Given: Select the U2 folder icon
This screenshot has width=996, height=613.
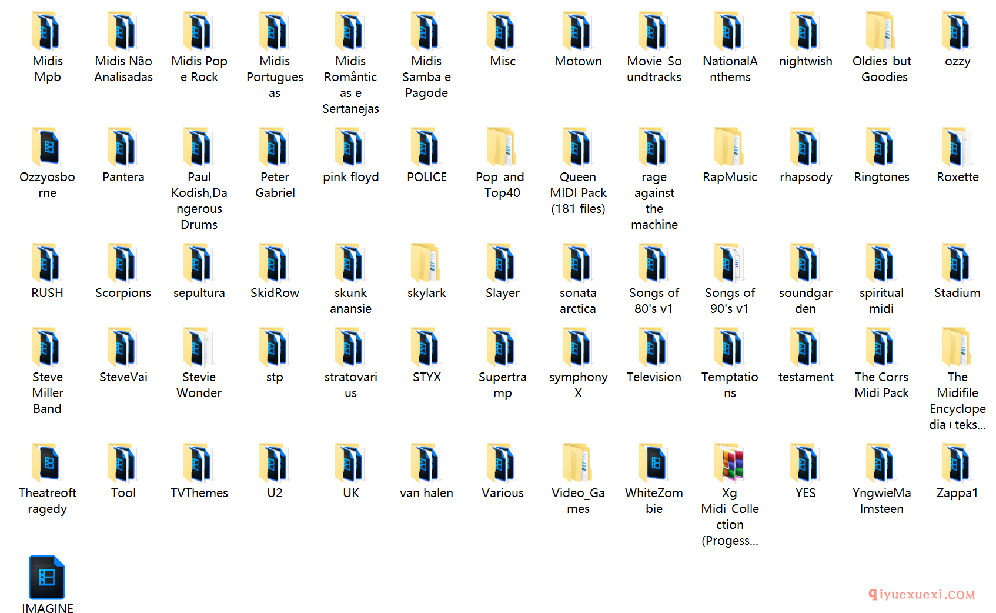Looking at the screenshot, I should pos(275,464).
